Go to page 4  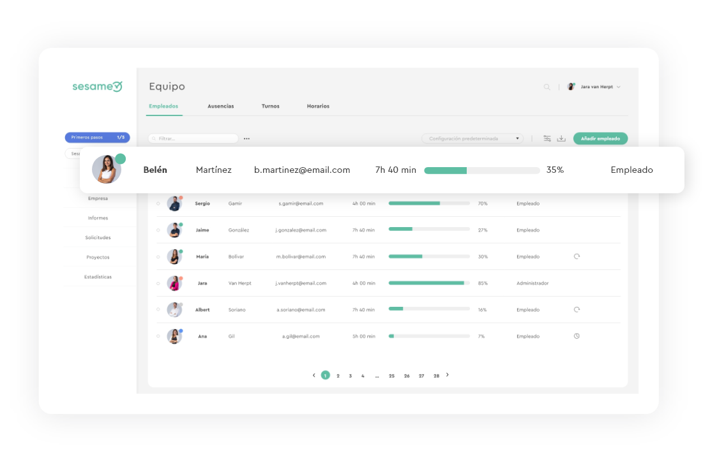(363, 376)
